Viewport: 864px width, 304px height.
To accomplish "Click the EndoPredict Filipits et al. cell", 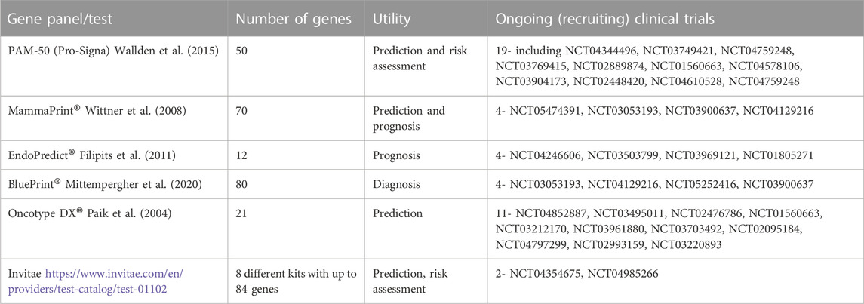I will click(91, 156).
